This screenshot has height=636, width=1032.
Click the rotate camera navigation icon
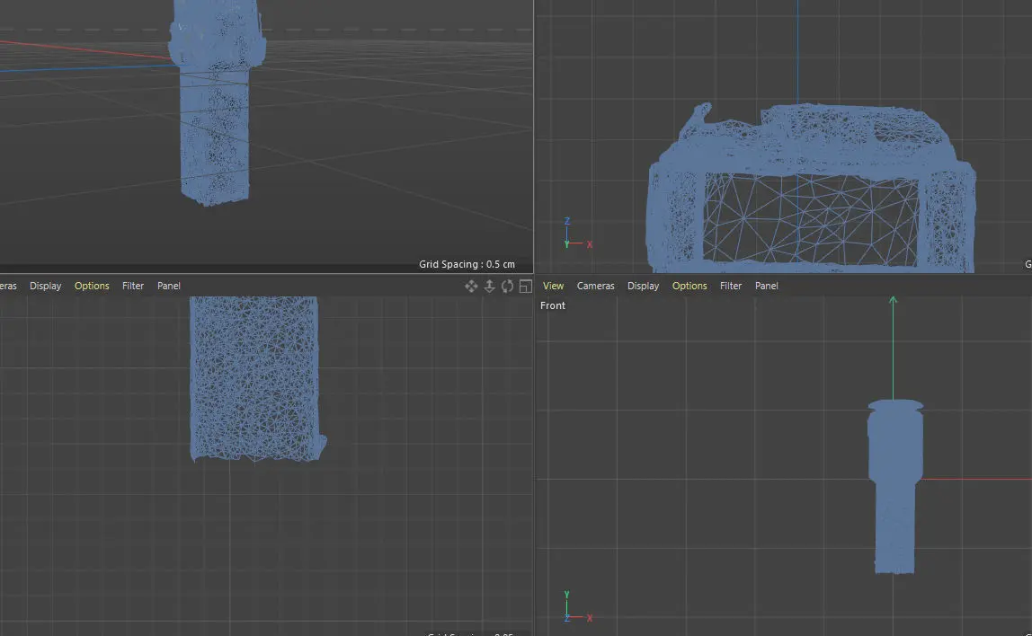click(x=507, y=286)
